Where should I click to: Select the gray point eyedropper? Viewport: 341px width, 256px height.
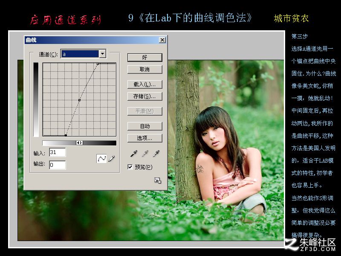pos(145,154)
